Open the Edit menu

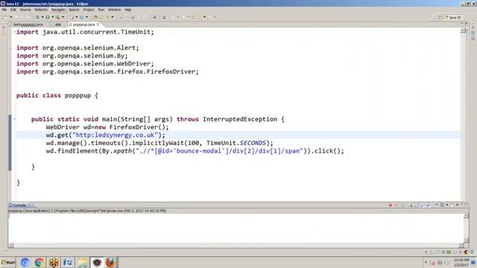[x=13, y=10]
